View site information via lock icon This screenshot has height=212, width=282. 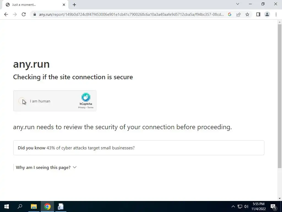pyautogui.click(x=35, y=14)
